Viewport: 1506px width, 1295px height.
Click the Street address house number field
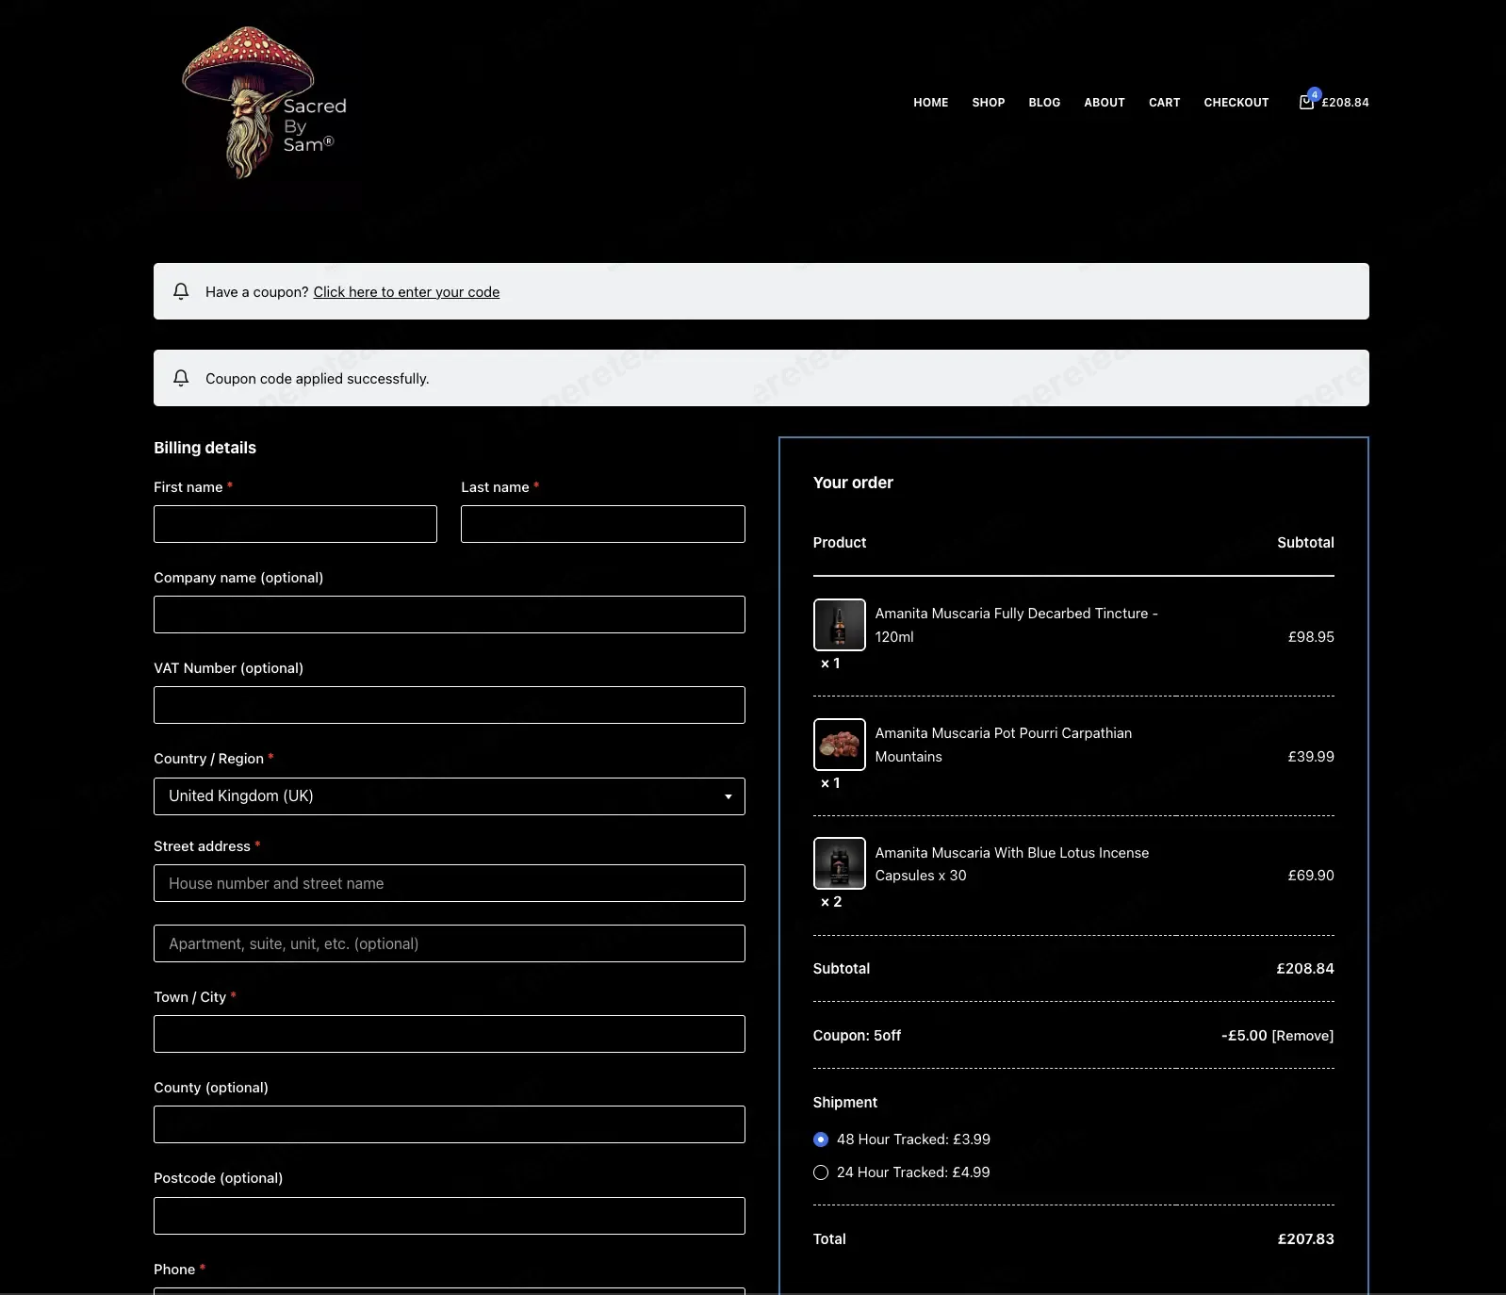450,883
